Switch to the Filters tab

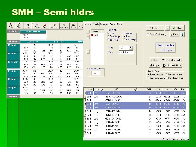tap(120, 24)
